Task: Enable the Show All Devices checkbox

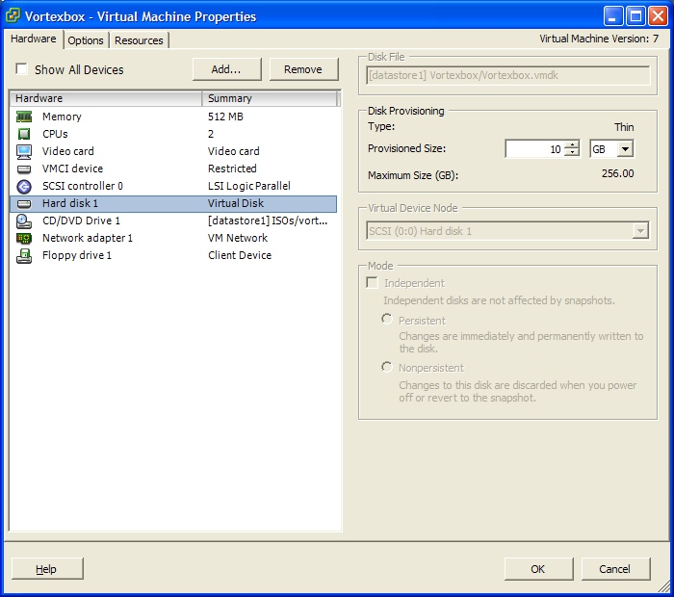Action: tap(21, 68)
